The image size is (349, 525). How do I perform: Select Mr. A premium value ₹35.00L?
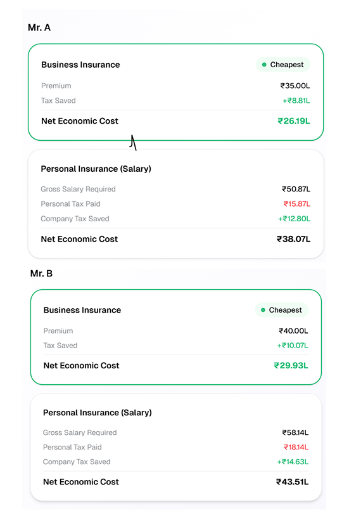click(295, 86)
